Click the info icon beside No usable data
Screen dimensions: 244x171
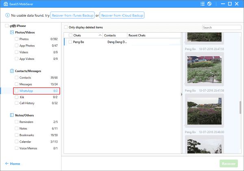point(7,15)
